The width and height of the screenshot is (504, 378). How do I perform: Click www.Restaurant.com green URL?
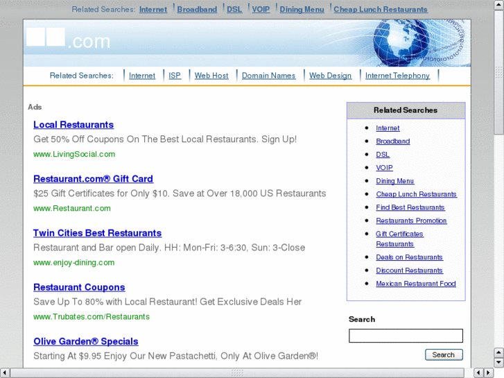click(x=72, y=209)
